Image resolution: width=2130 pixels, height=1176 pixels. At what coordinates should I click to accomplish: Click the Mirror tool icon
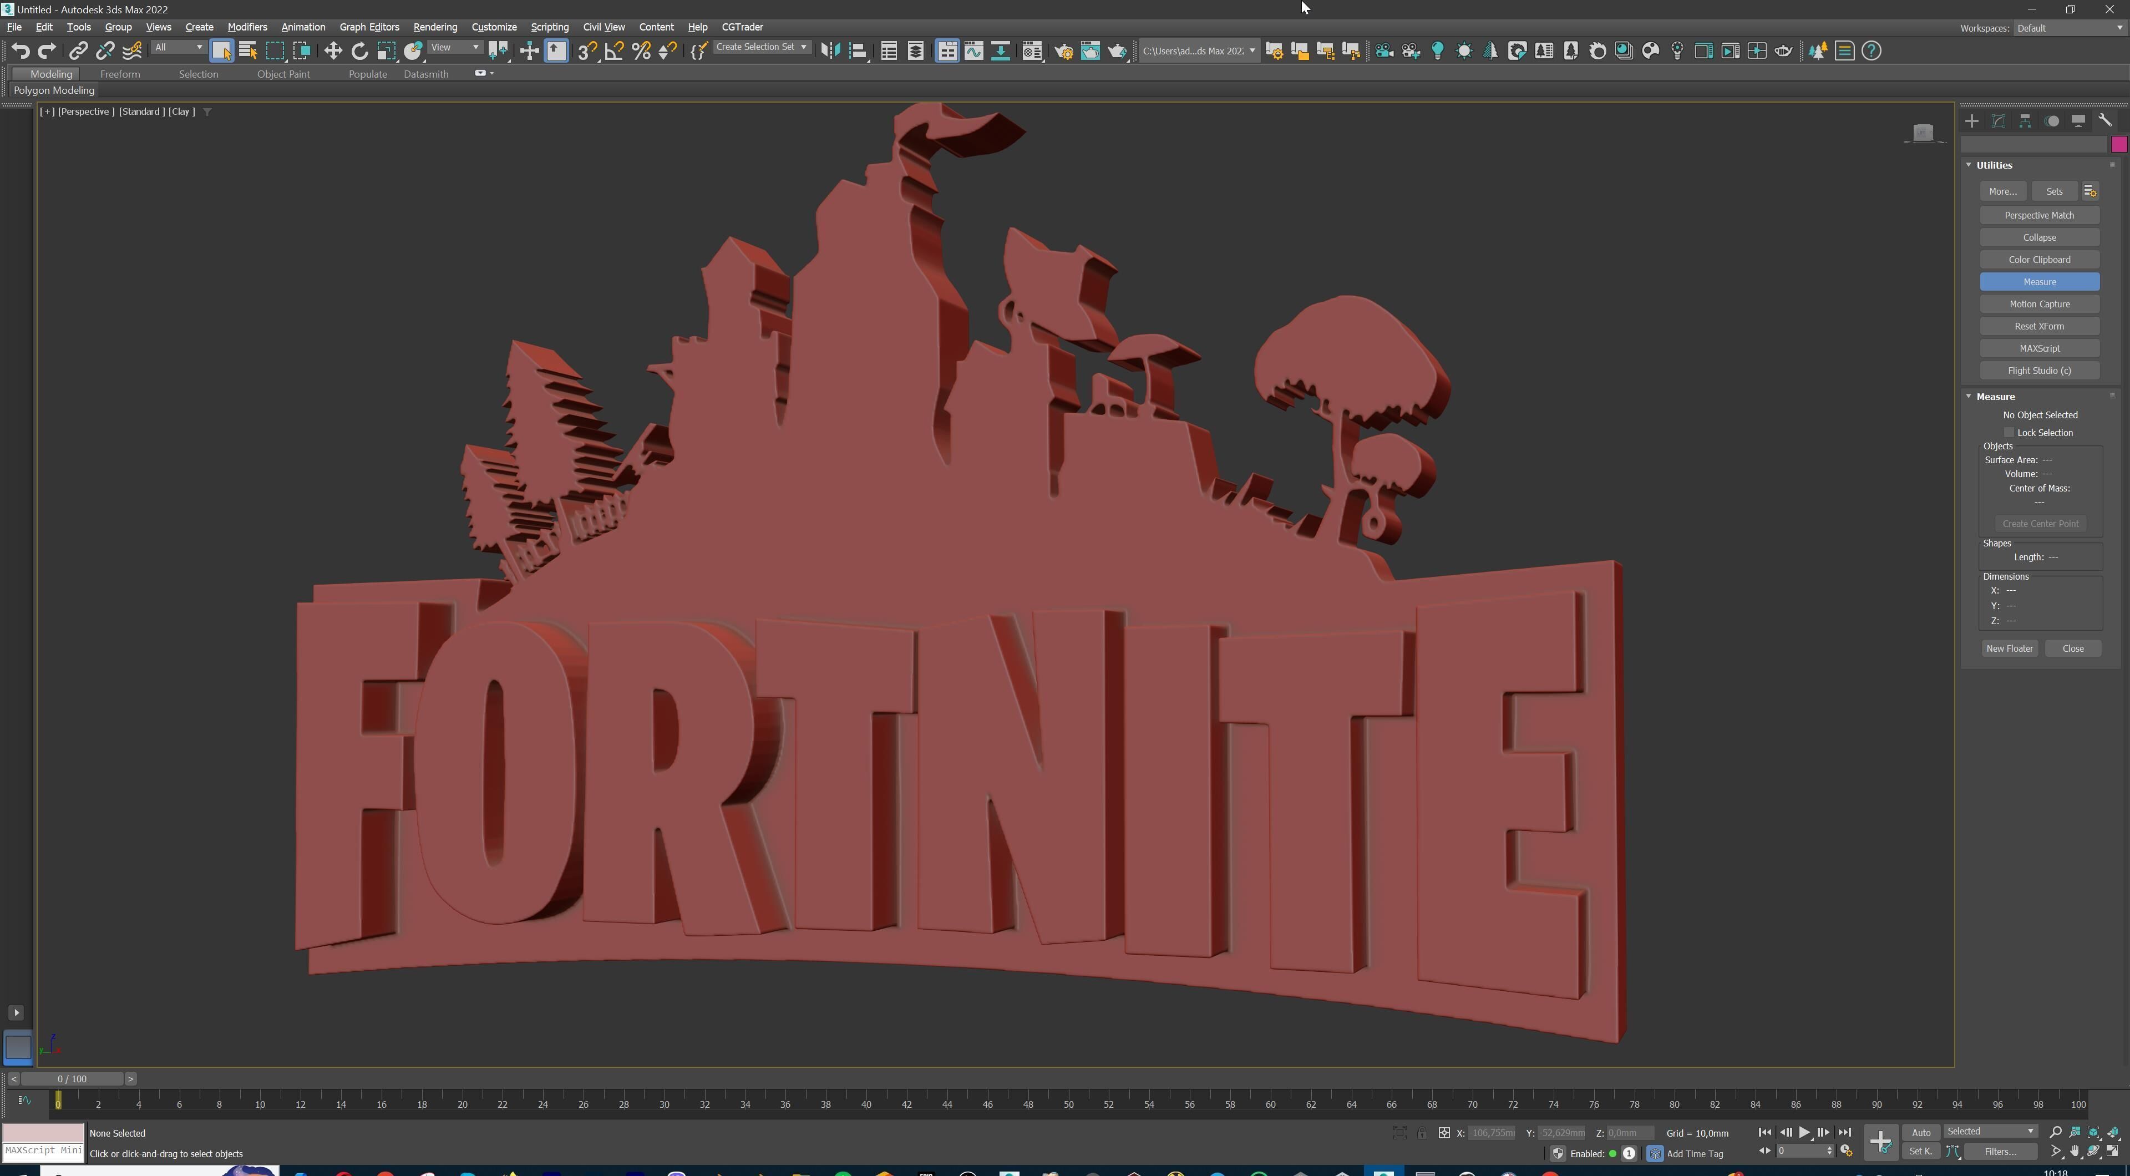click(x=830, y=51)
